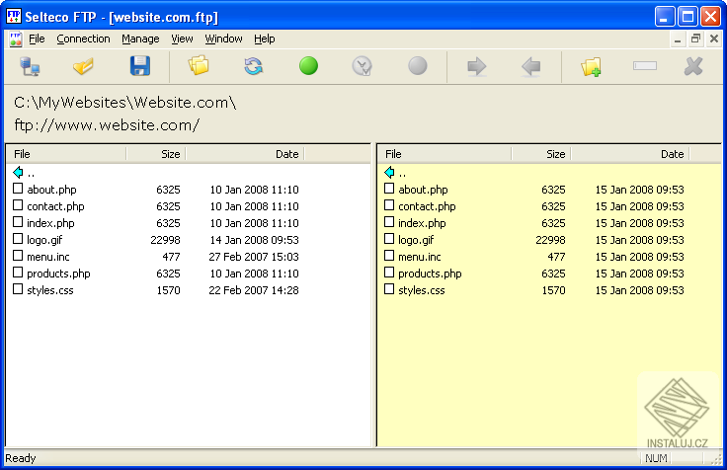Open the clock scheduler icon

[x=363, y=66]
